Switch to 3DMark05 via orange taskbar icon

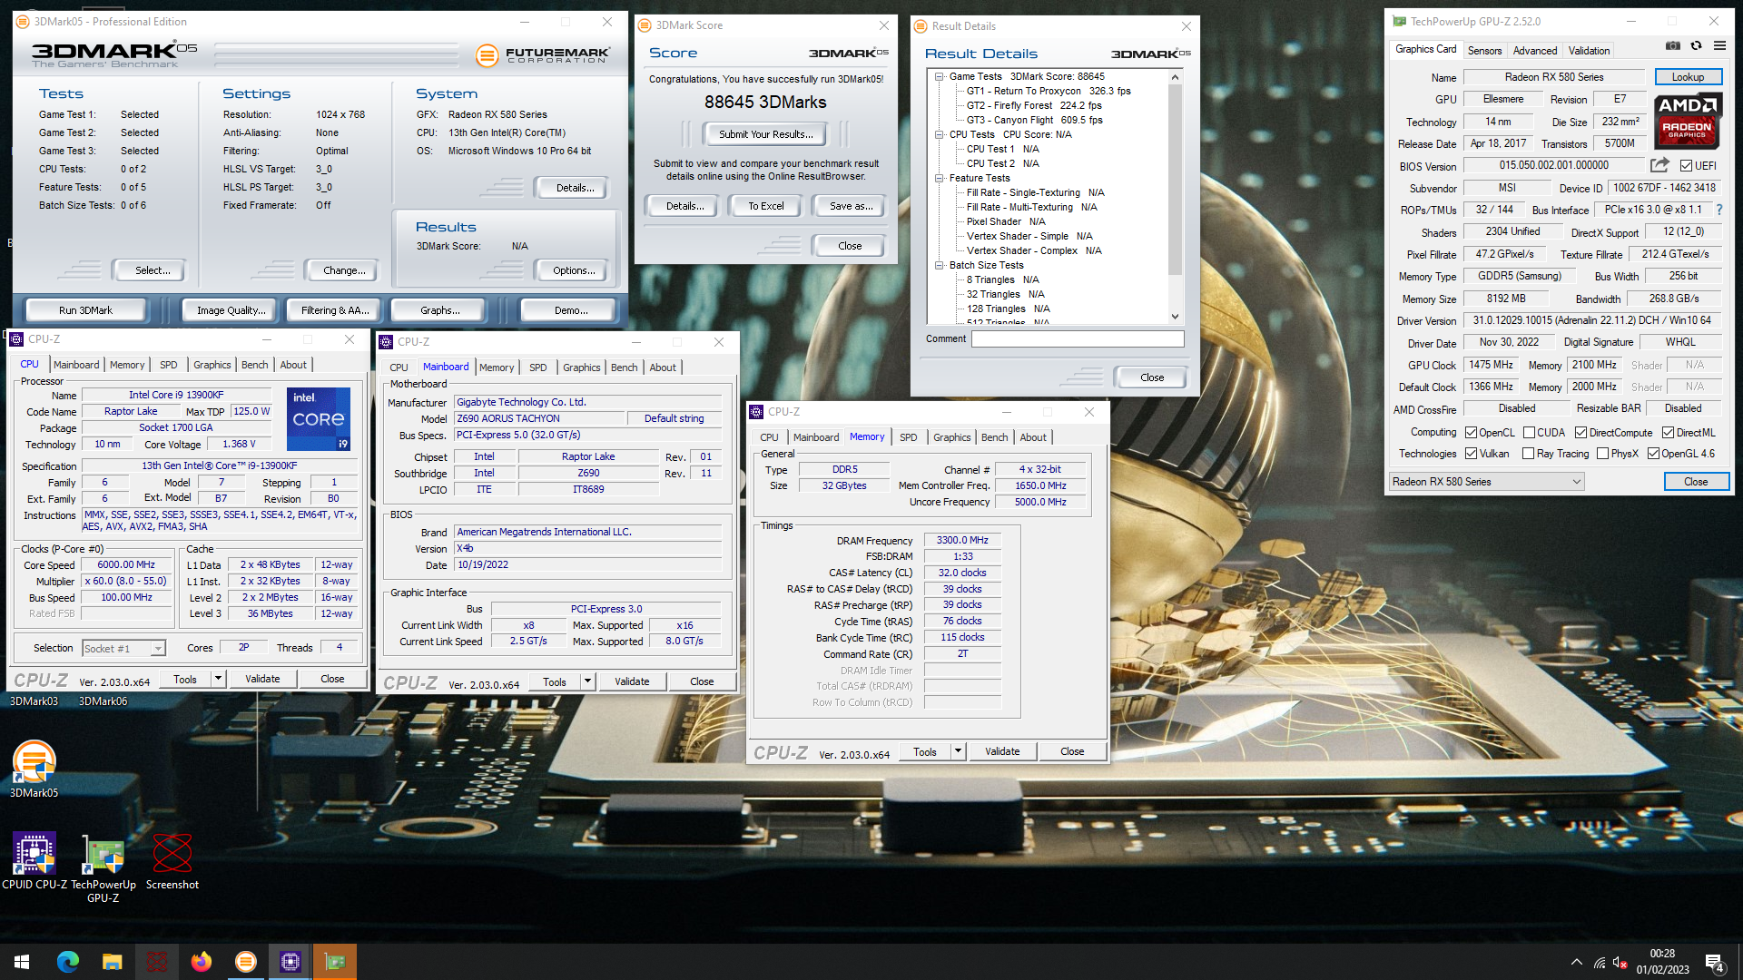pos(245,962)
